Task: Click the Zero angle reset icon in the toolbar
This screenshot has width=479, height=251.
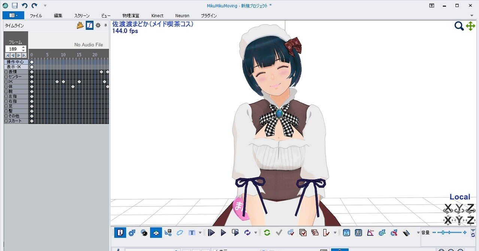Action: [x=370, y=233]
